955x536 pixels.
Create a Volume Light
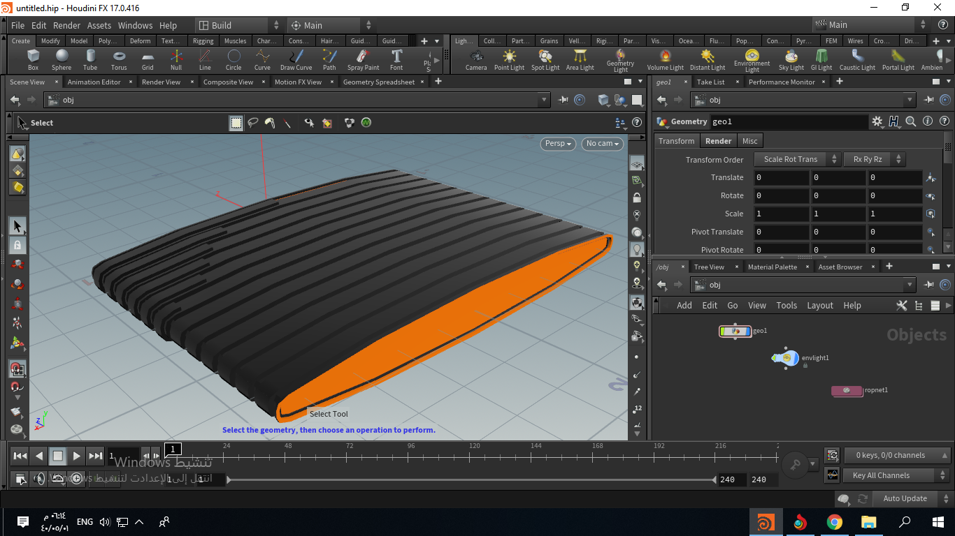coord(666,60)
